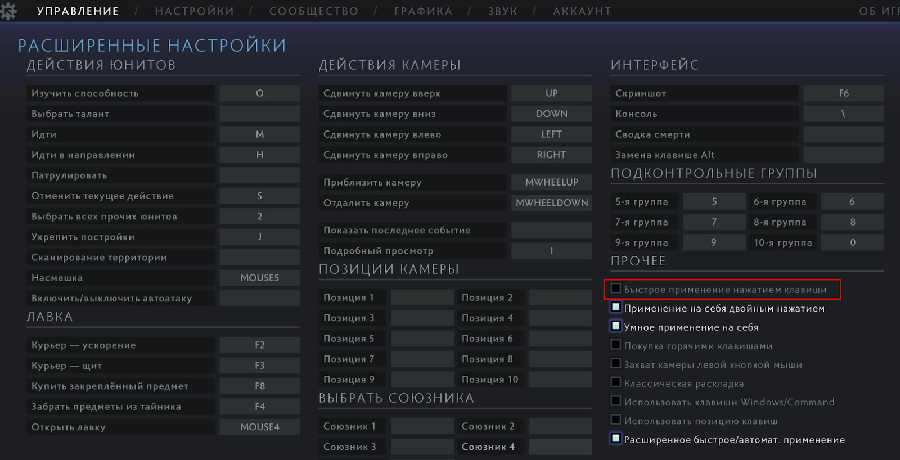Rebind Идти в направлении key H

(260, 155)
